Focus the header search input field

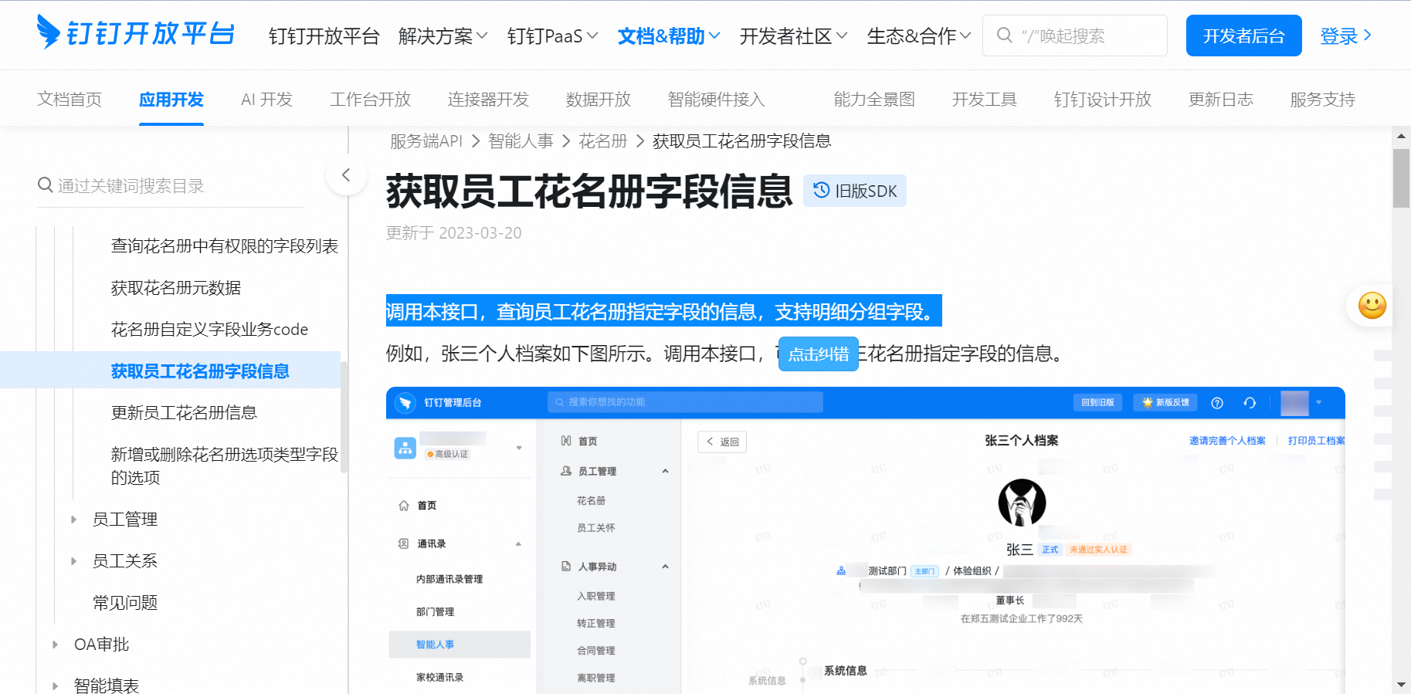pyautogui.click(x=1075, y=36)
